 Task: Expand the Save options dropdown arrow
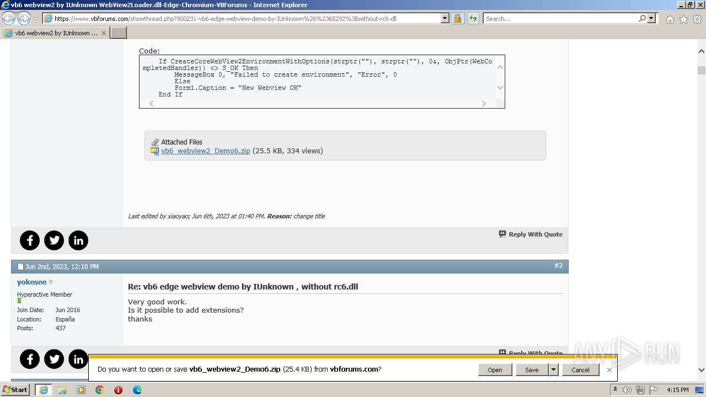(x=553, y=370)
